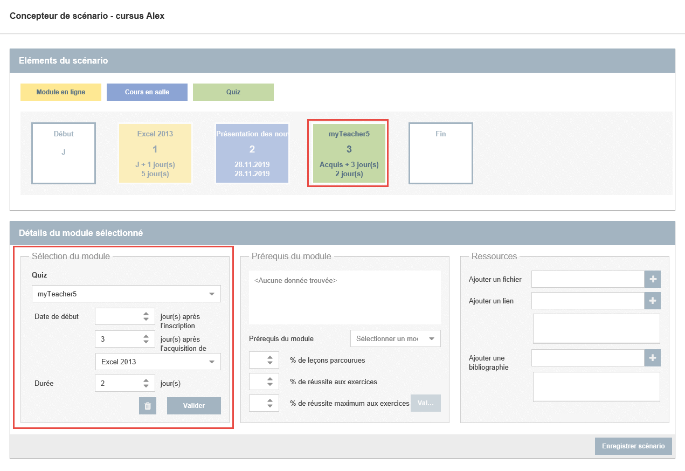The width and height of the screenshot is (685, 471).
Task: Open the myTeacher5 quiz dropdown
Action: click(x=126, y=294)
